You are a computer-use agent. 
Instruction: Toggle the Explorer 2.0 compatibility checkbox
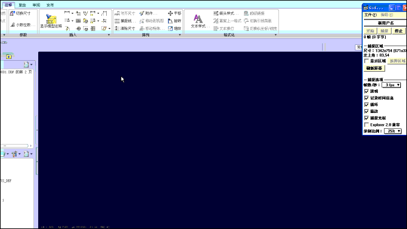366,125
